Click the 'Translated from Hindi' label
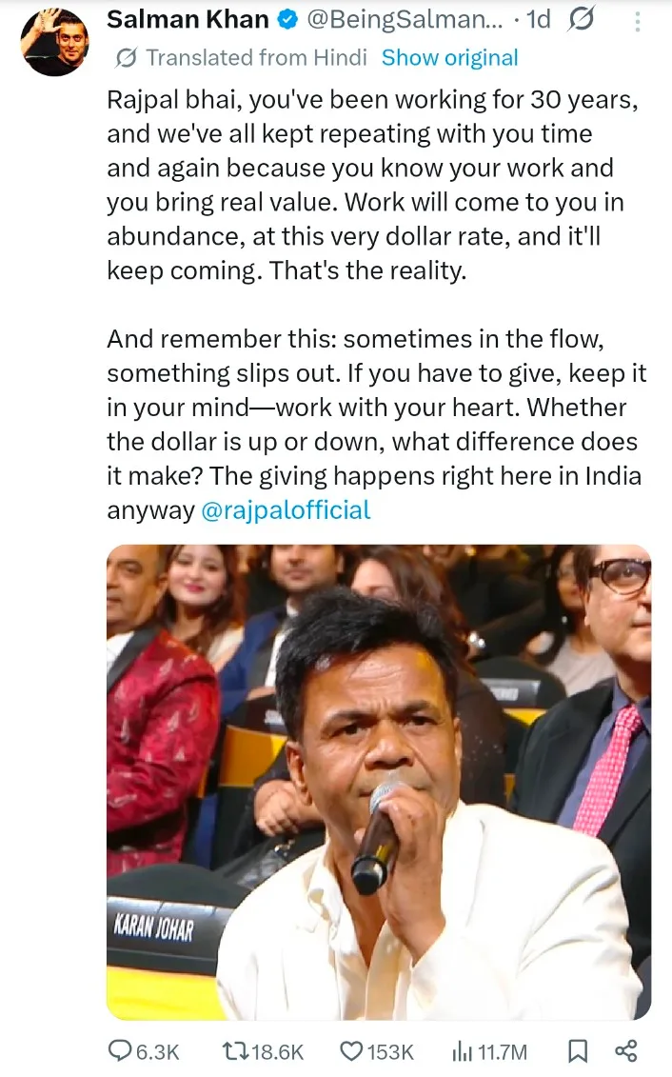The width and height of the screenshot is (672, 1077). [x=256, y=58]
